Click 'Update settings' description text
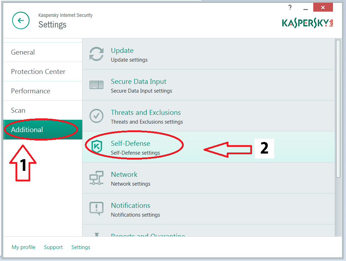Viewport: 346px width, 261px height. click(x=129, y=60)
